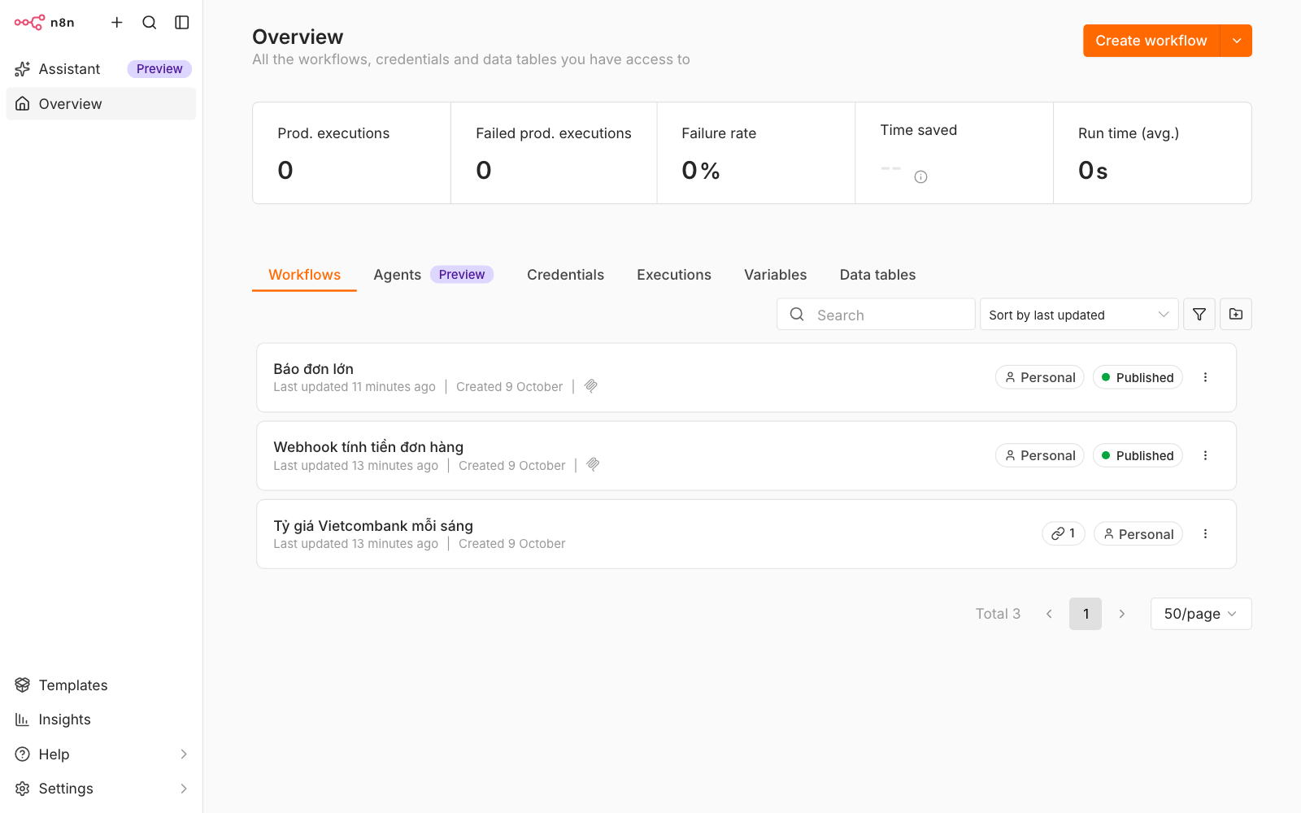
Task: Click the add folder icon
Action: click(x=1236, y=314)
